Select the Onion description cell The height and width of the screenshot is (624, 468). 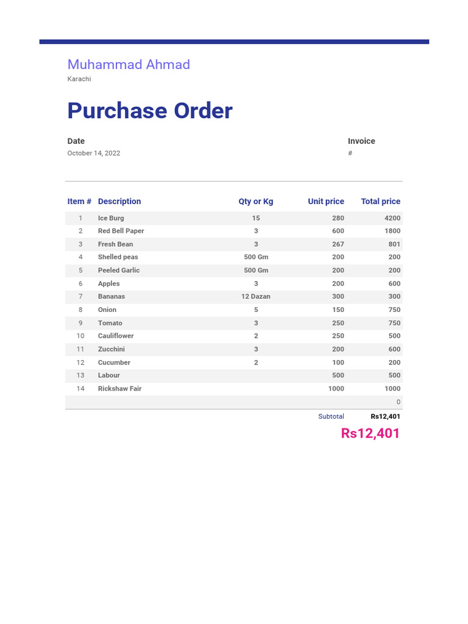click(x=107, y=310)
